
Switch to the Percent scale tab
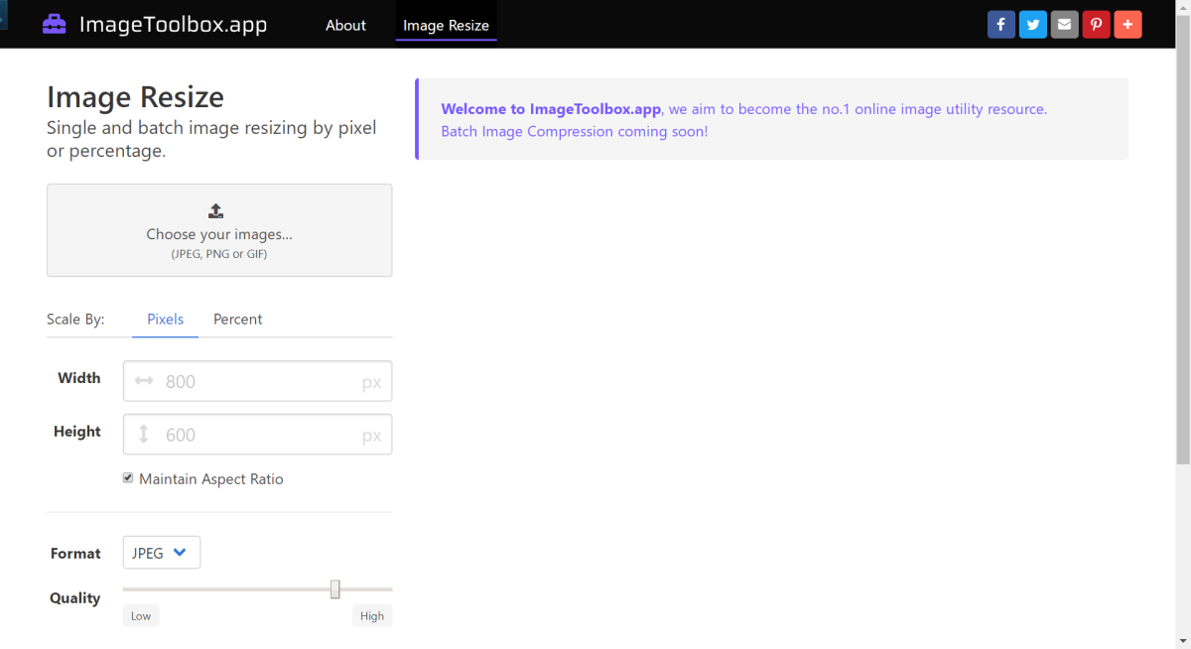[237, 320]
